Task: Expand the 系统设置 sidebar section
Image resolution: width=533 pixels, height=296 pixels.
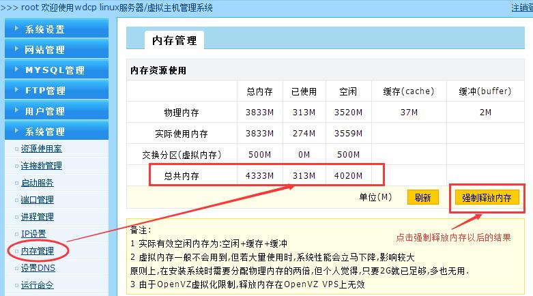Action: [x=45, y=29]
